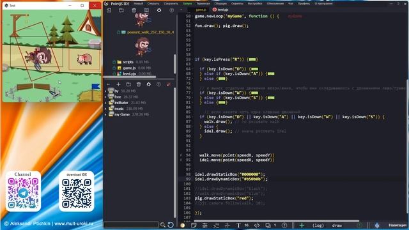Open the О программе menu
This screenshot has width=409, height=230.
pyautogui.click(x=323, y=4)
